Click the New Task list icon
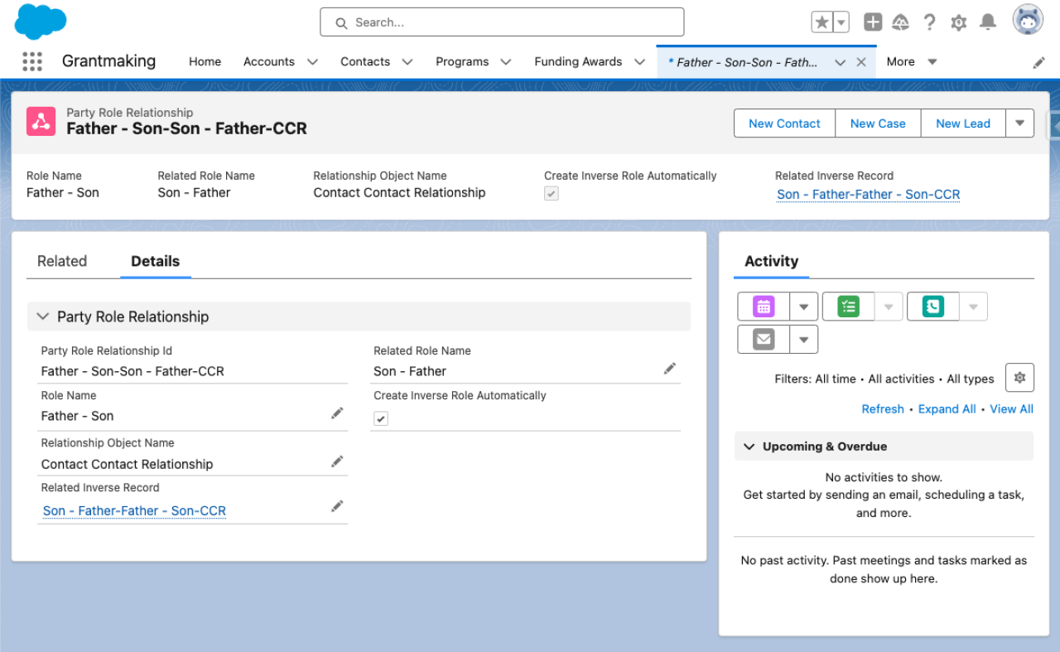 tap(848, 307)
